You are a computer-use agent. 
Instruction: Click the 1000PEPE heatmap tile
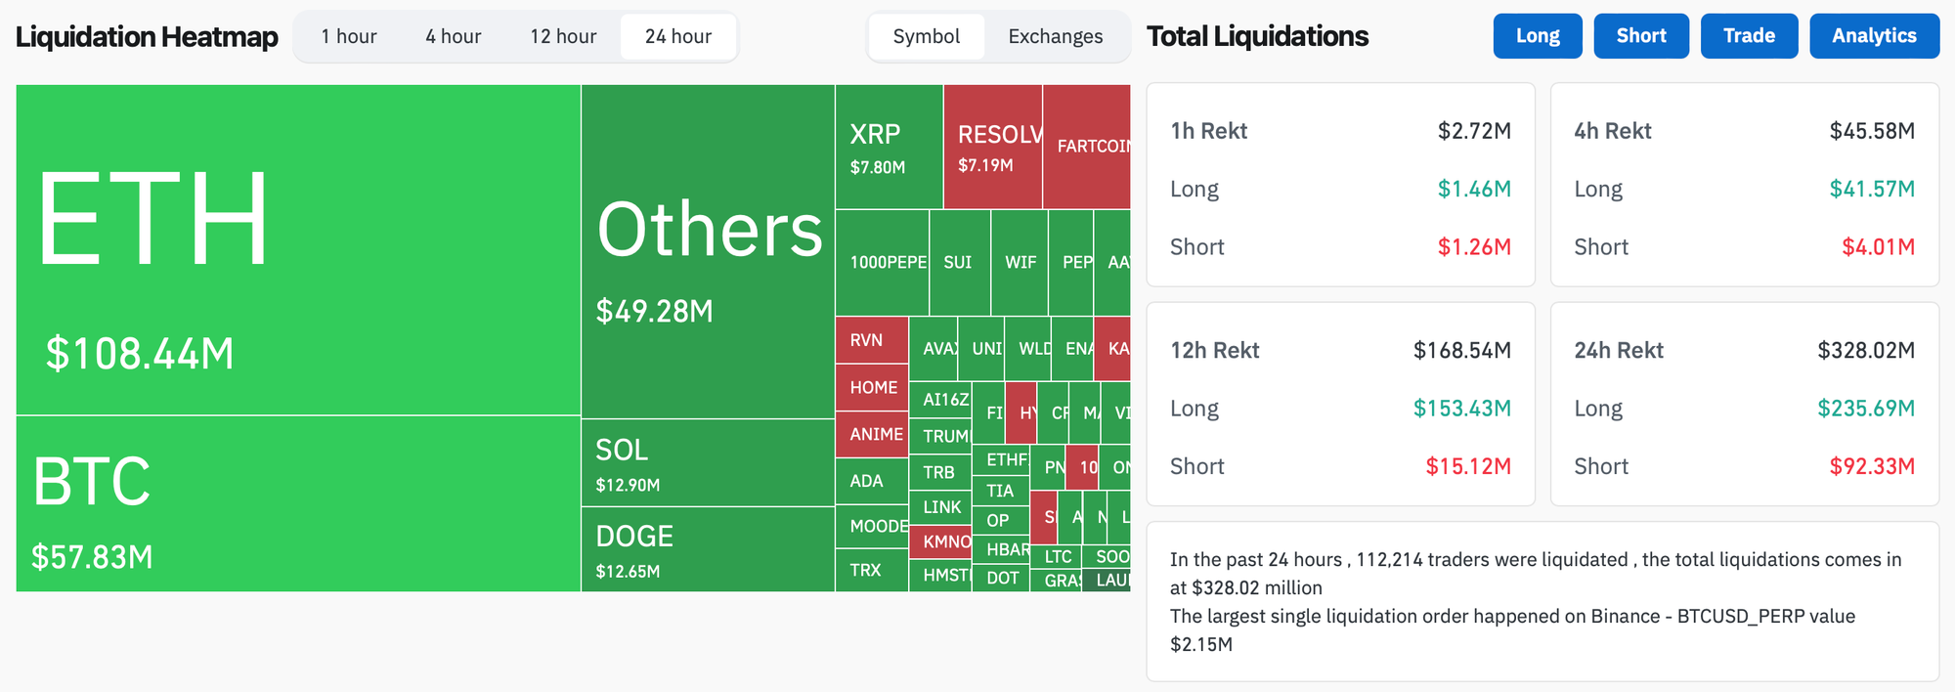882,262
